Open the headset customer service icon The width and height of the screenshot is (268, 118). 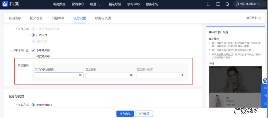point(265,96)
